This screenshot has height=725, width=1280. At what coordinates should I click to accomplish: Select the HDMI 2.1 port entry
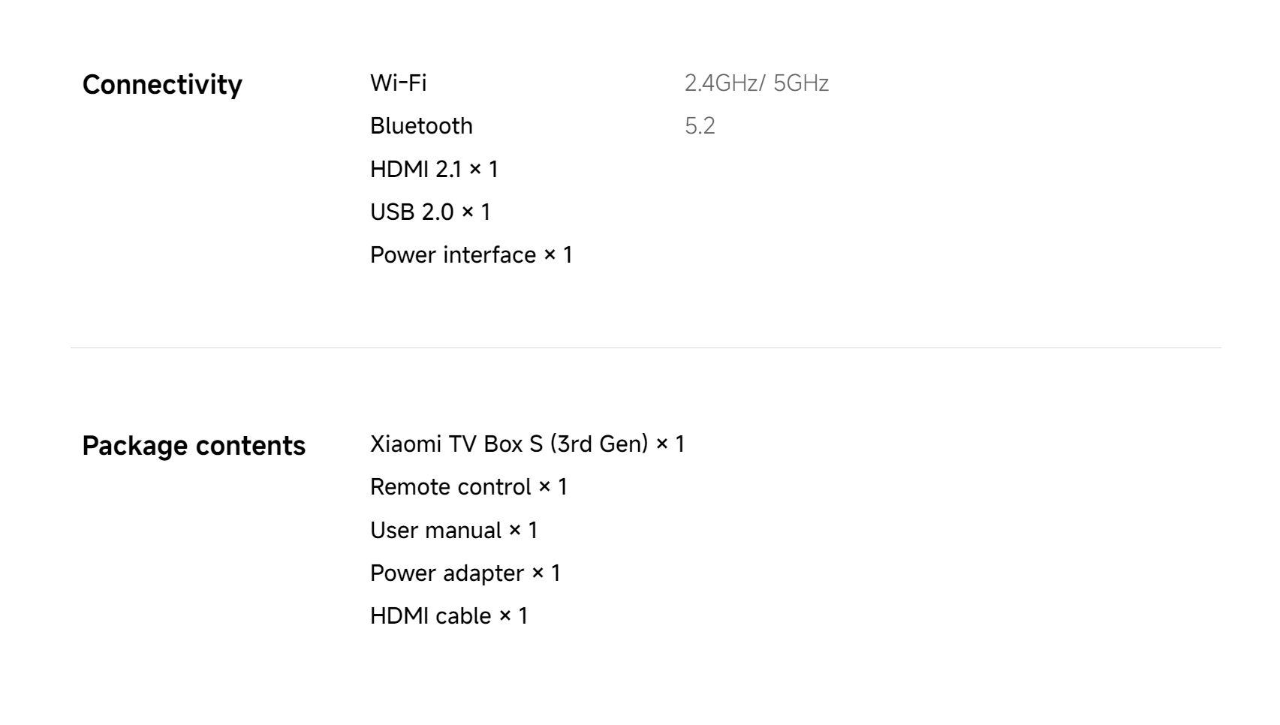tap(434, 169)
